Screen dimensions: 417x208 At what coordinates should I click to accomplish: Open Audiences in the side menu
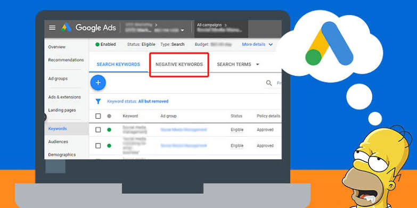pos(58,142)
